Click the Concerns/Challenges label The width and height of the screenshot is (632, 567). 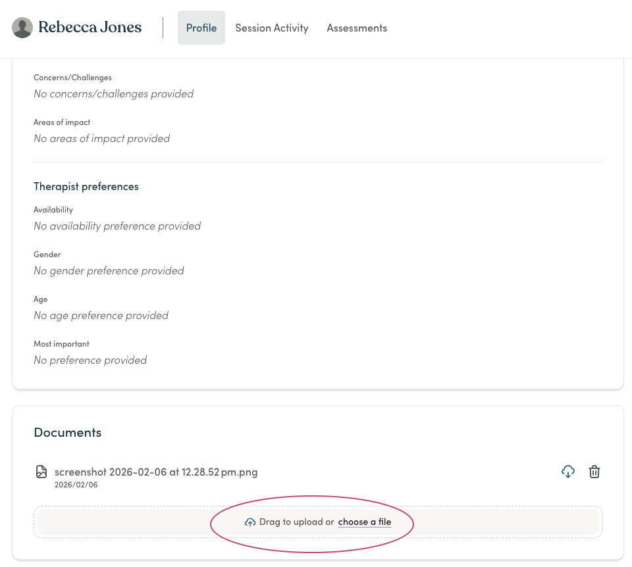pyautogui.click(x=72, y=78)
